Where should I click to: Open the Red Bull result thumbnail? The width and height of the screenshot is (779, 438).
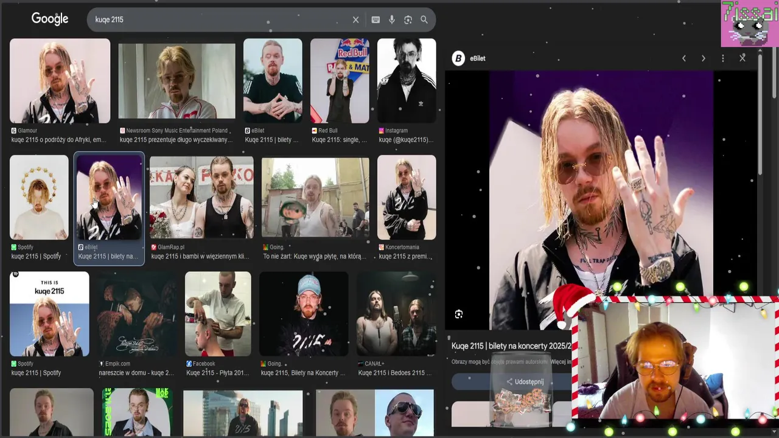pos(340,81)
